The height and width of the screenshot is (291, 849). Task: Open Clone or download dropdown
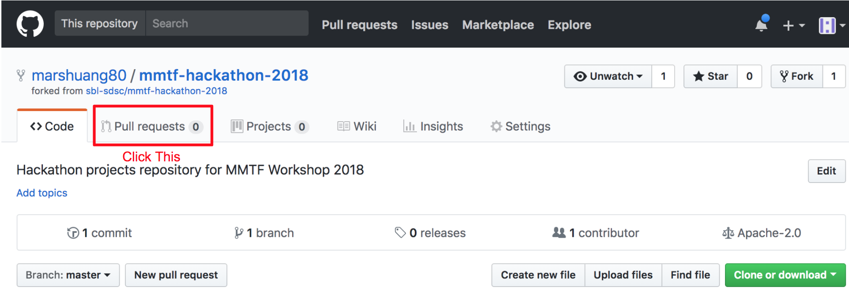pos(785,275)
